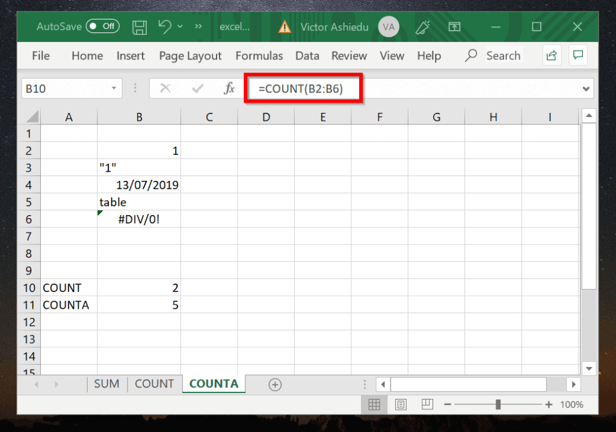Open the Formulas tab
This screenshot has height=432, width=616.
pos(259,56)
